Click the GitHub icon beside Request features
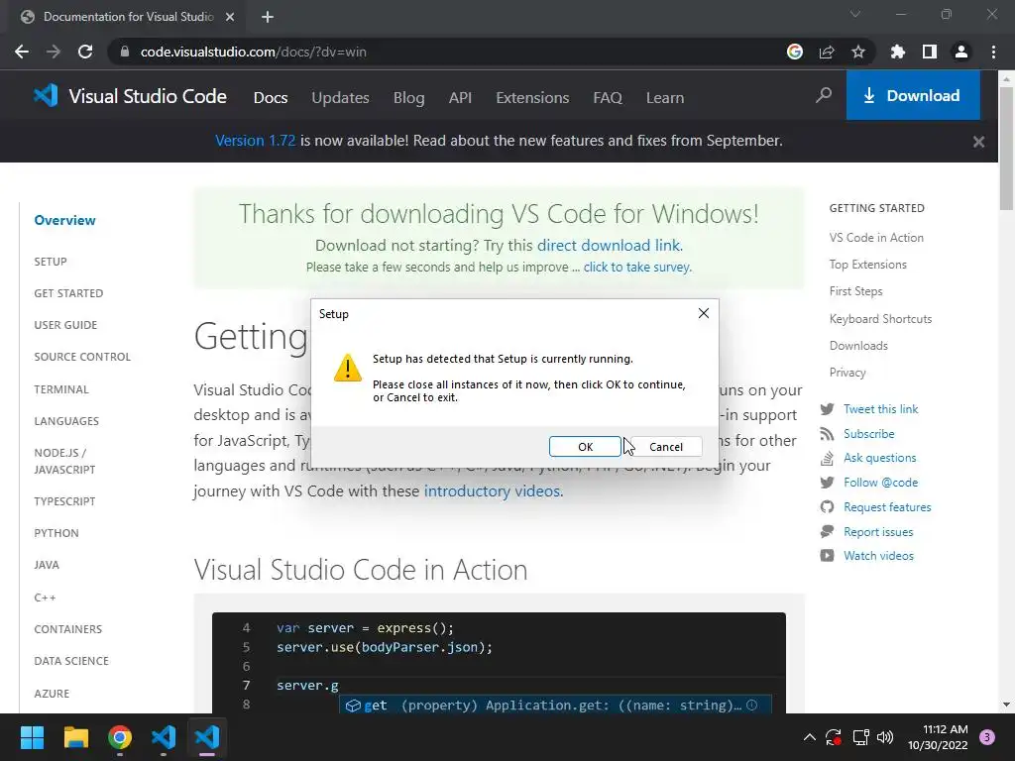 pyautogui.click(x=827, y=506)
